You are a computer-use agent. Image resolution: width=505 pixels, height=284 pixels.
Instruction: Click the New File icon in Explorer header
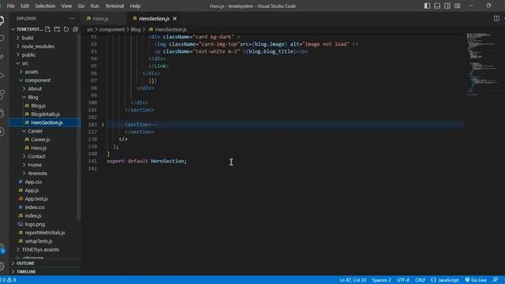tap(47, 29)
